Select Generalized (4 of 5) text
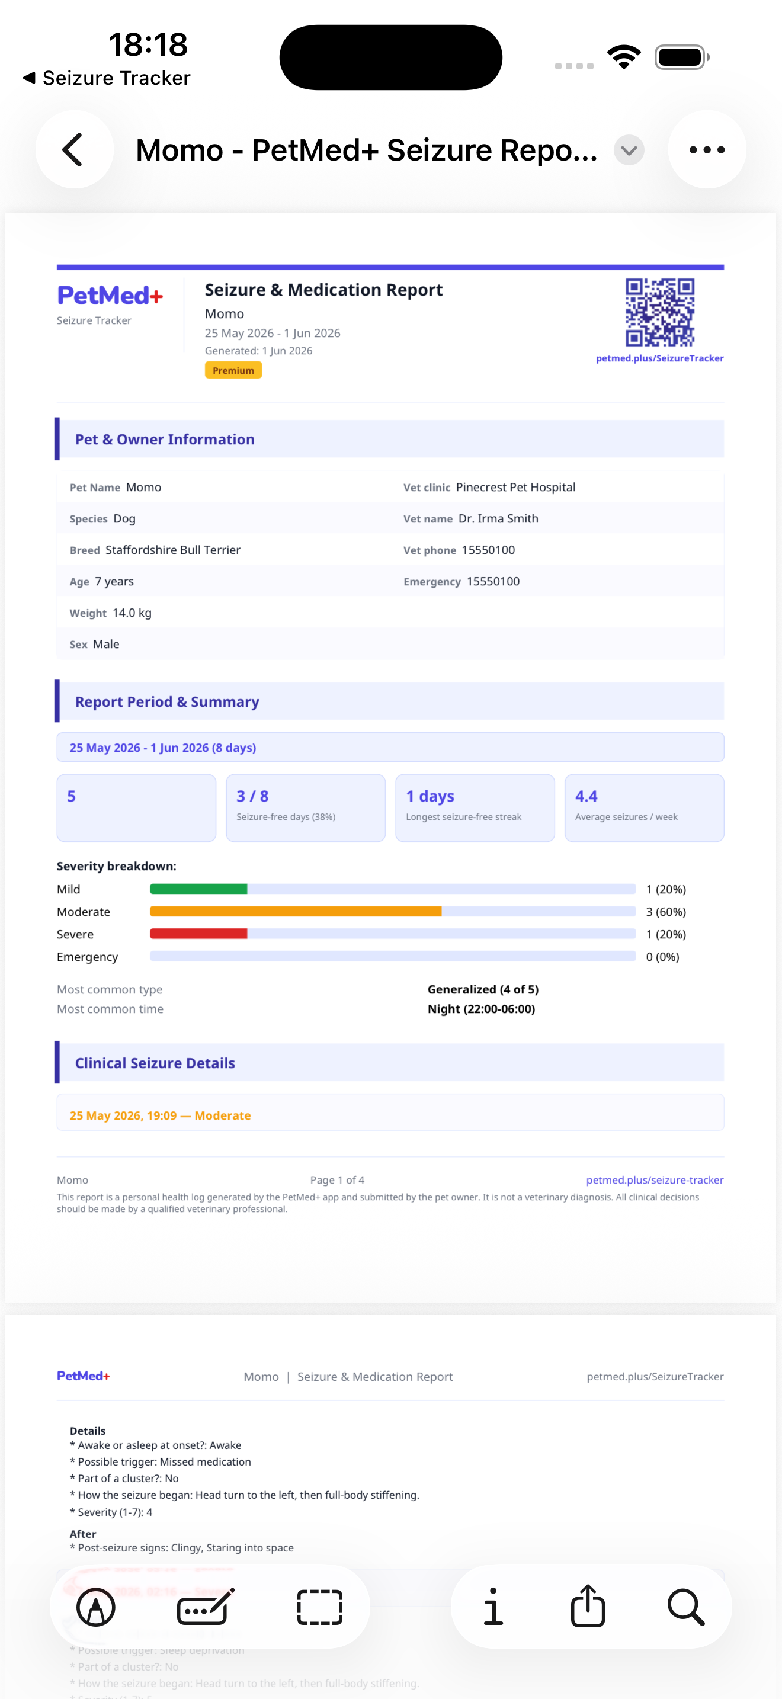The image size is (782, 1699). (x=483, y=989)
